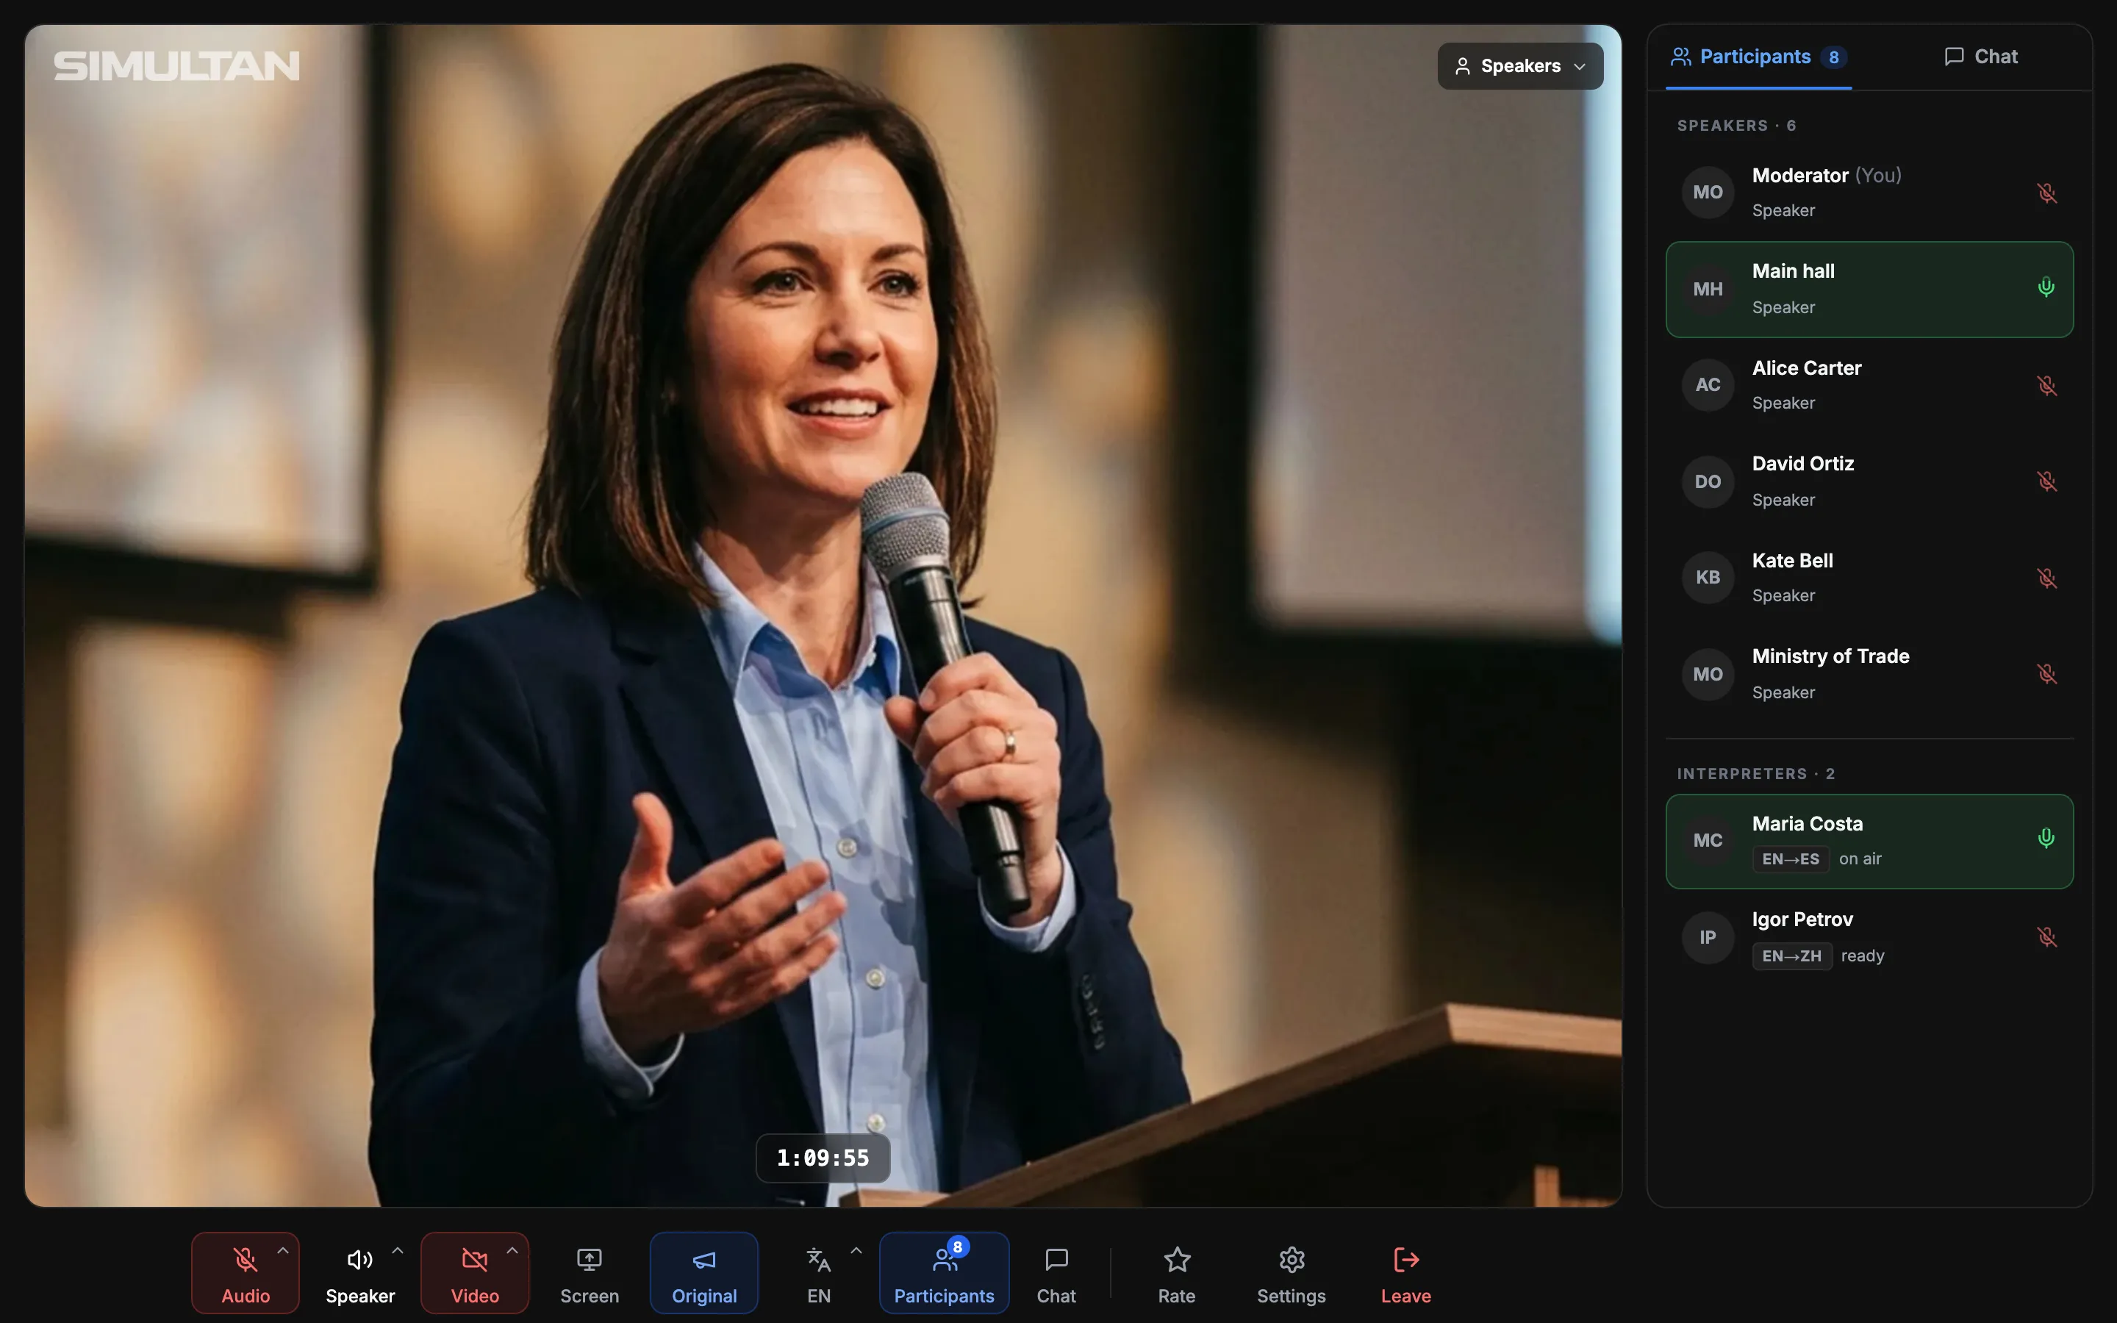Image resolution: width=2117 pixels, height=1323 pixels.
Task: Click Ministry of Trade's muted mic icon
Action: pos(2046,674)
